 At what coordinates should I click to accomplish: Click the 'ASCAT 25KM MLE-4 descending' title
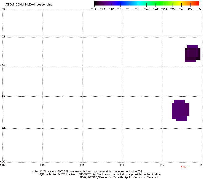point(29,5)
